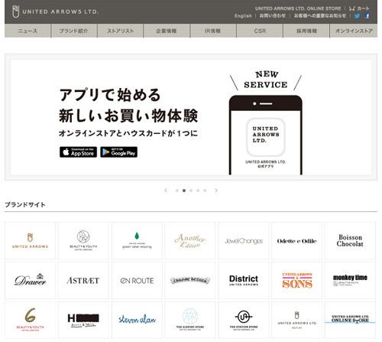Open the 6 Beauty & Youth tile

pyautogui.click(x=30, y=320)
